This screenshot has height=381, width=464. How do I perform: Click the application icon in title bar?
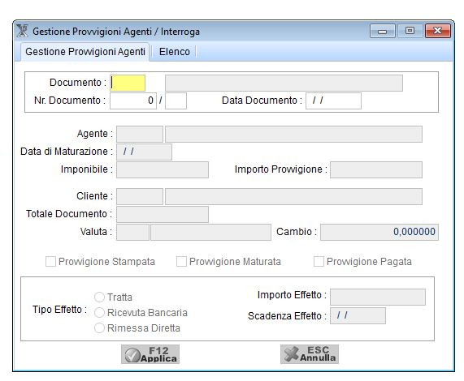(x=22, y=31)
